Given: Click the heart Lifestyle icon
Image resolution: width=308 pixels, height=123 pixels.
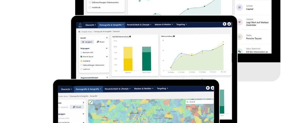Looking at the screenshot, I should point(239,22).
